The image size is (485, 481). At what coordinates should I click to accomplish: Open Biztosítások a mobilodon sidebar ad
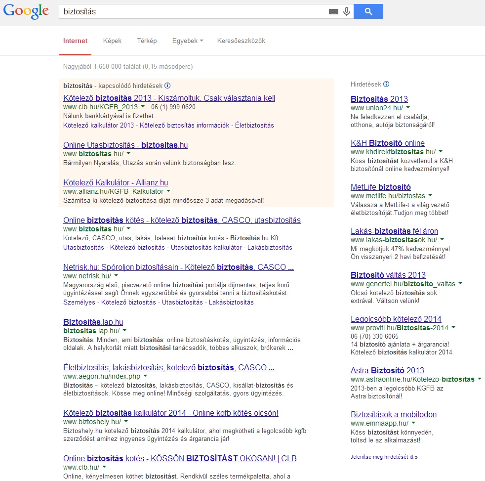394,414
